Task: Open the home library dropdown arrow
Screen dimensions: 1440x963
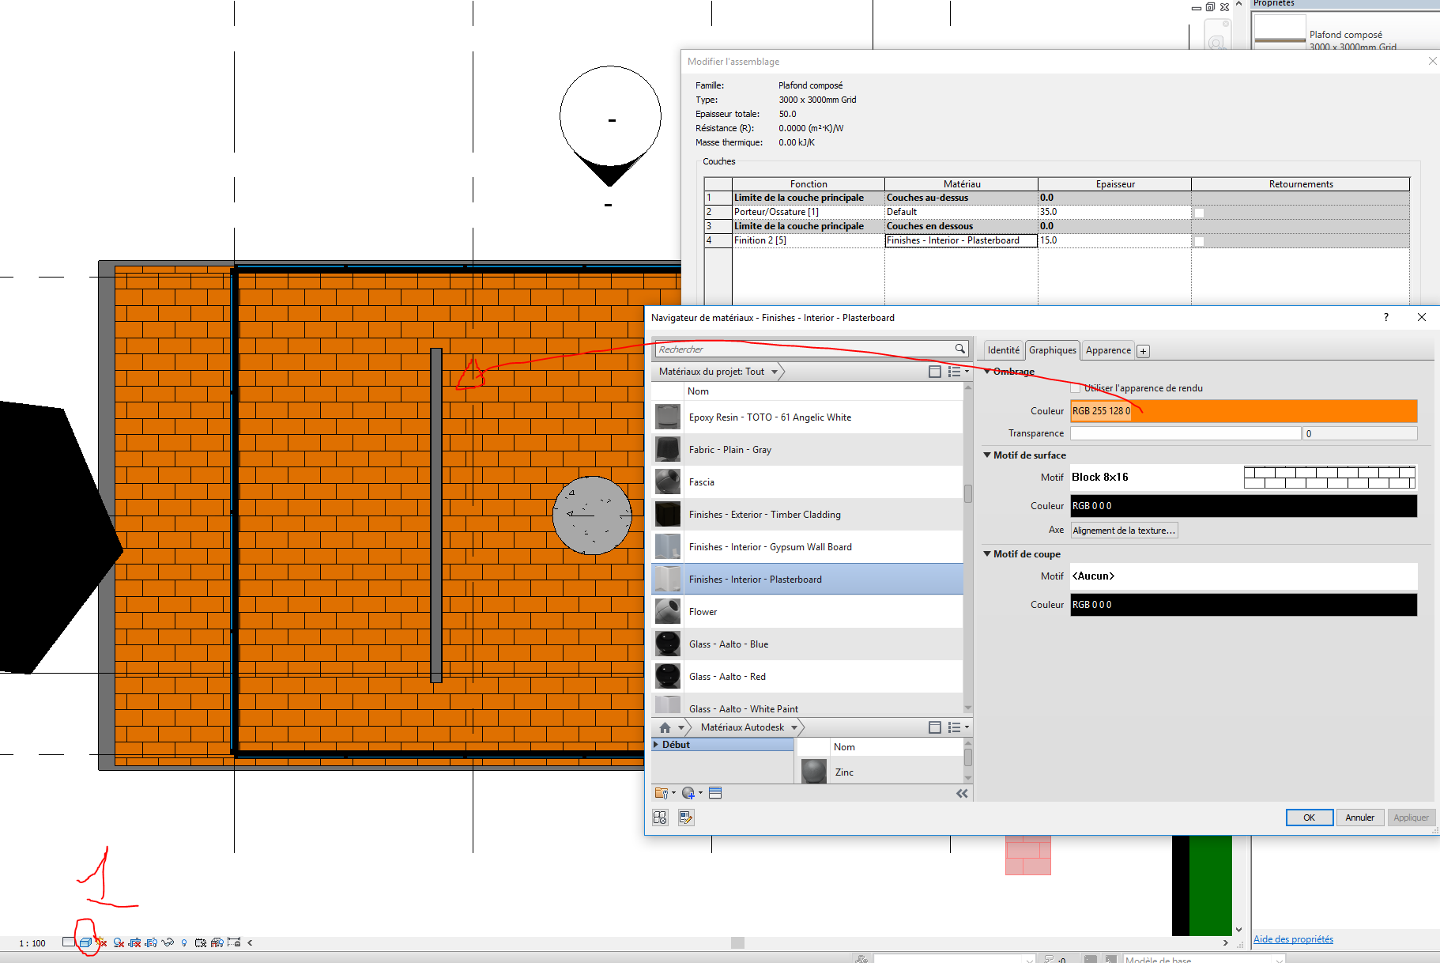Action: click(680, 727)
